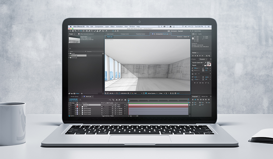The image size is (273, 159).
Task: Select the Horizontal Type tool
Action: (91, 31)
